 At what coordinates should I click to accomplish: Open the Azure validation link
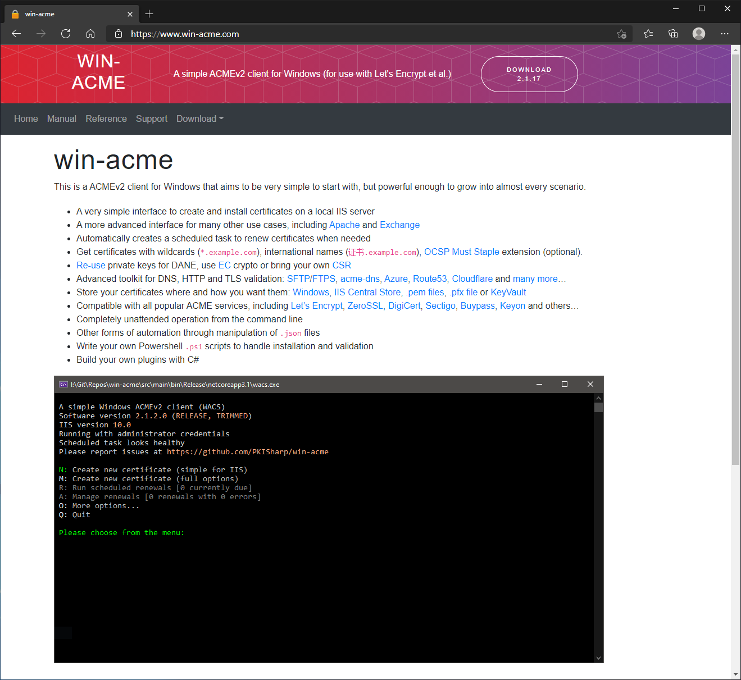click(396, 279)
